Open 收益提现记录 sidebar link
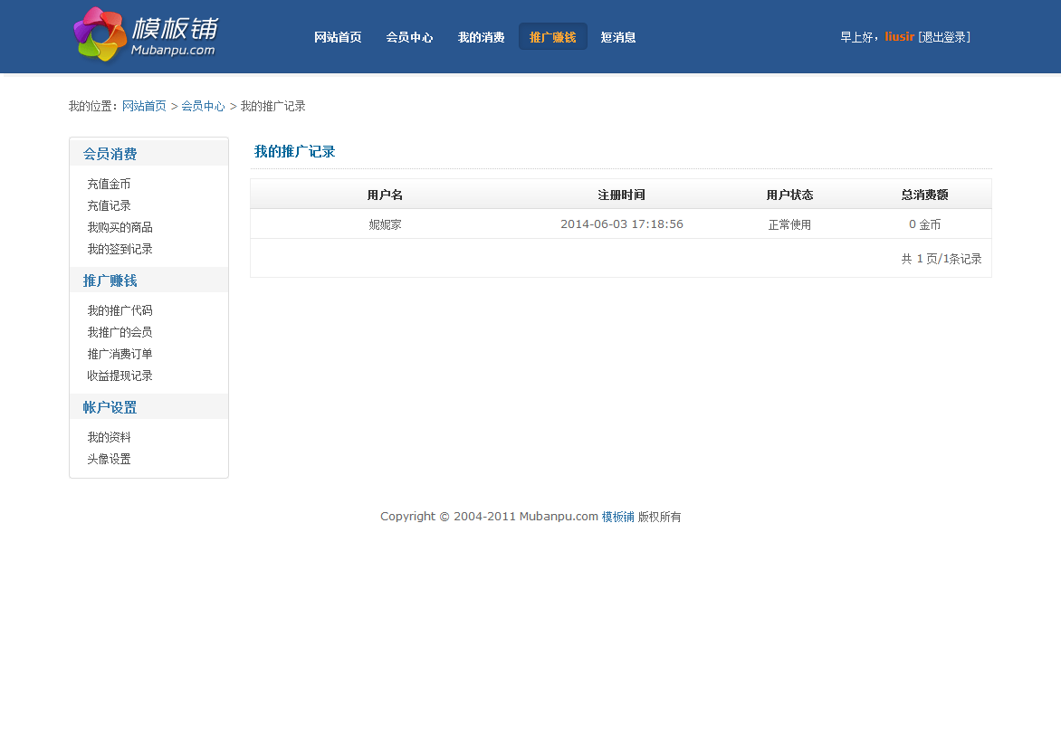 tap(119, 376)
